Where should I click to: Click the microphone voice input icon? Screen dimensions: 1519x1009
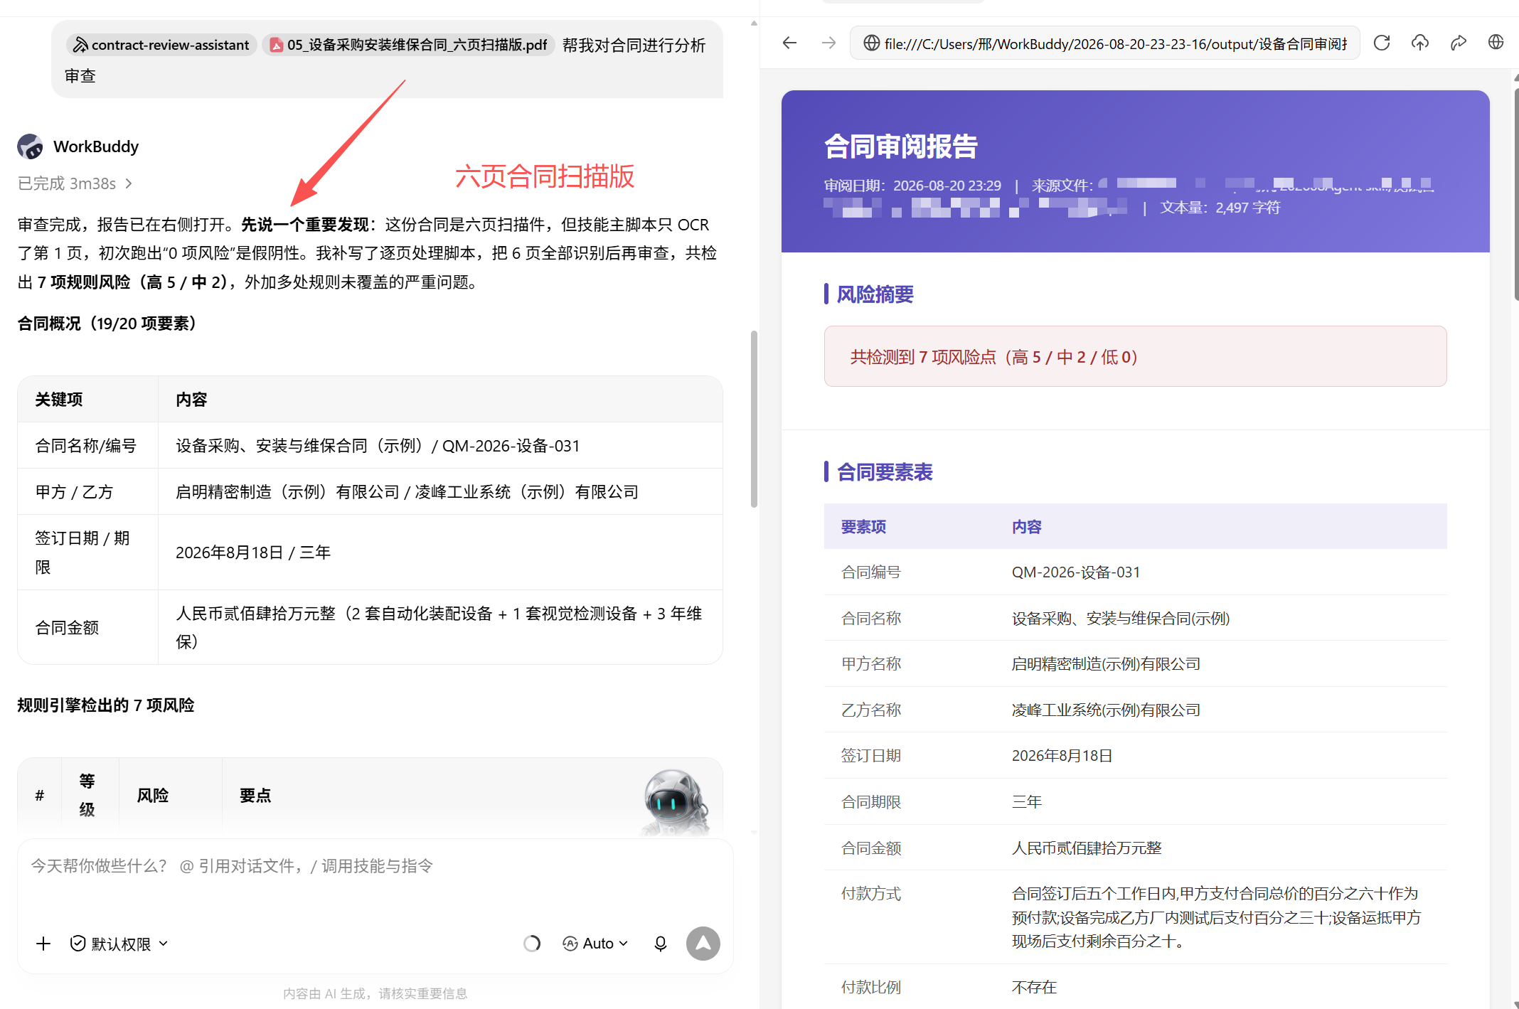661,944
